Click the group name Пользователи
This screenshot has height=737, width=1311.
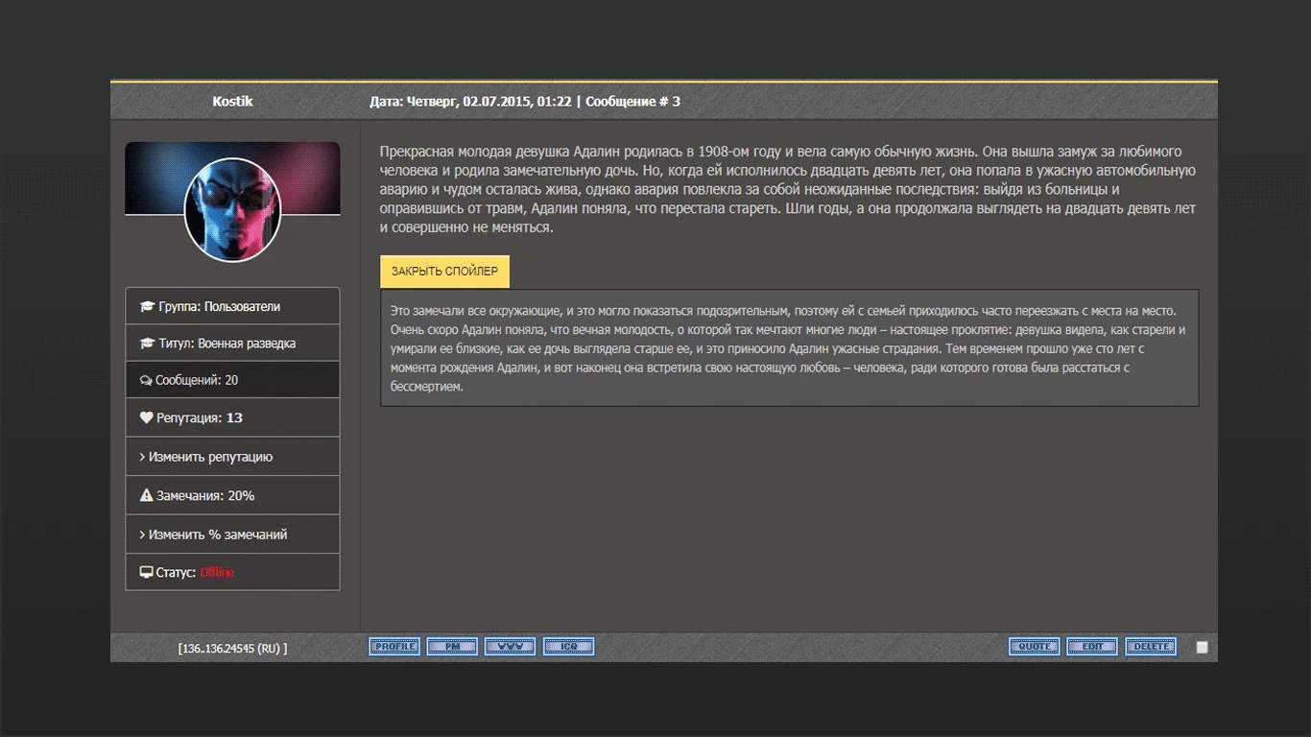(x=242, y=307)
